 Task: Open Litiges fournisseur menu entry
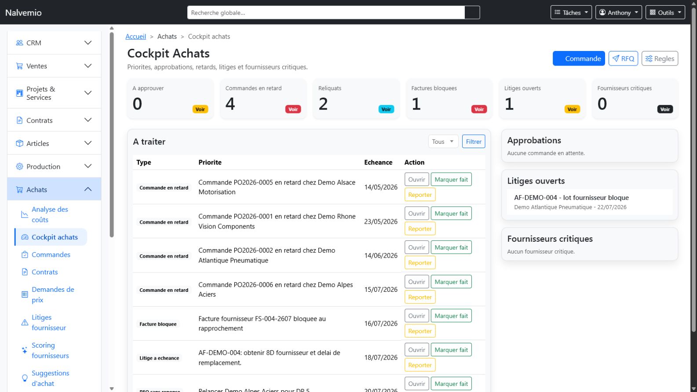(51, 323)
